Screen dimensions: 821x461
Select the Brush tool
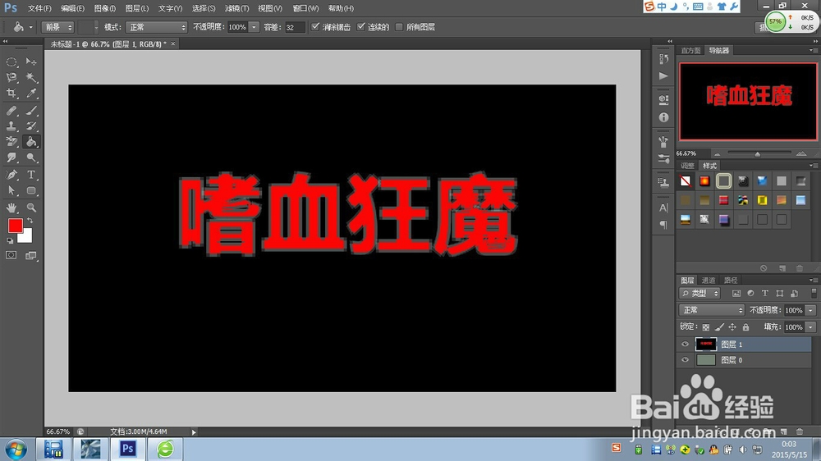pos(31,111)
